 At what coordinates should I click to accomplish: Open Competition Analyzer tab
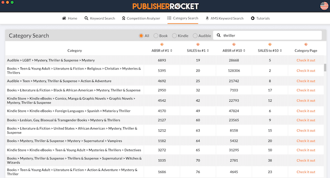click(x=141, y=18)
